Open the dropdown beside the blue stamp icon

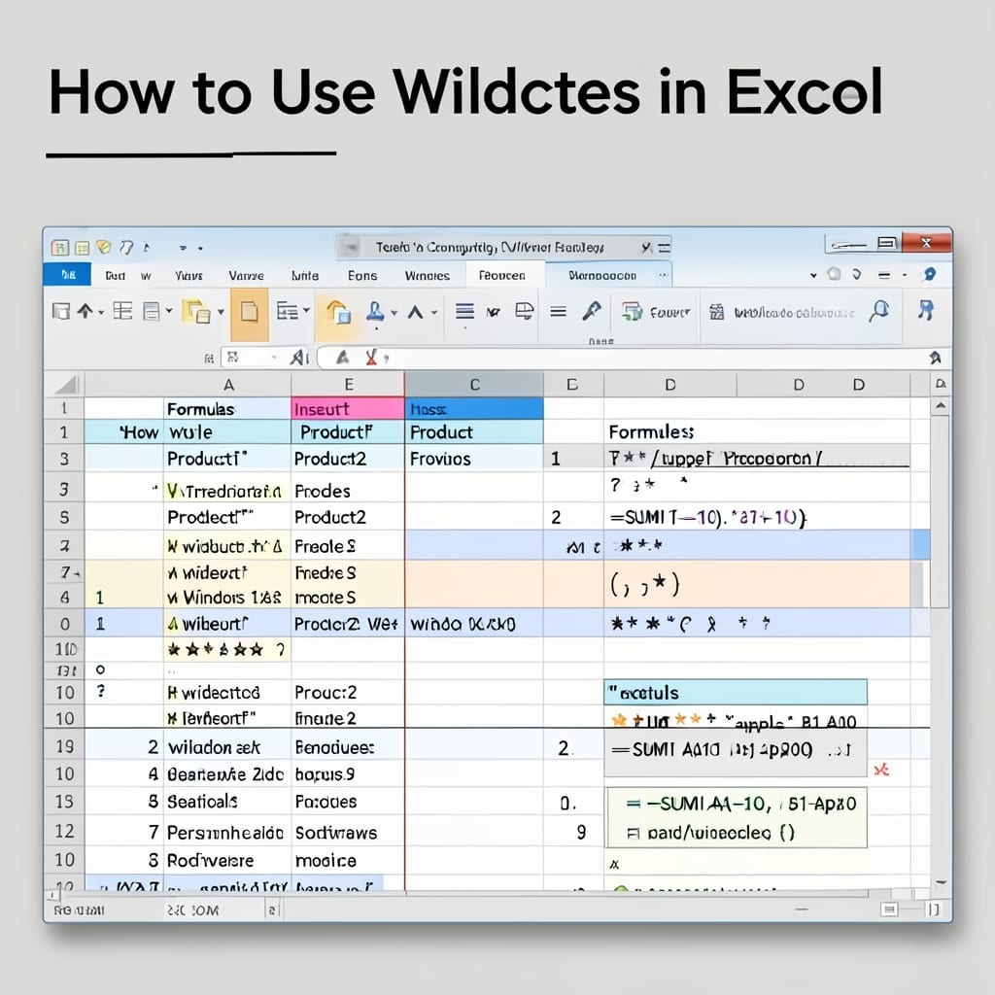(394, 313)
